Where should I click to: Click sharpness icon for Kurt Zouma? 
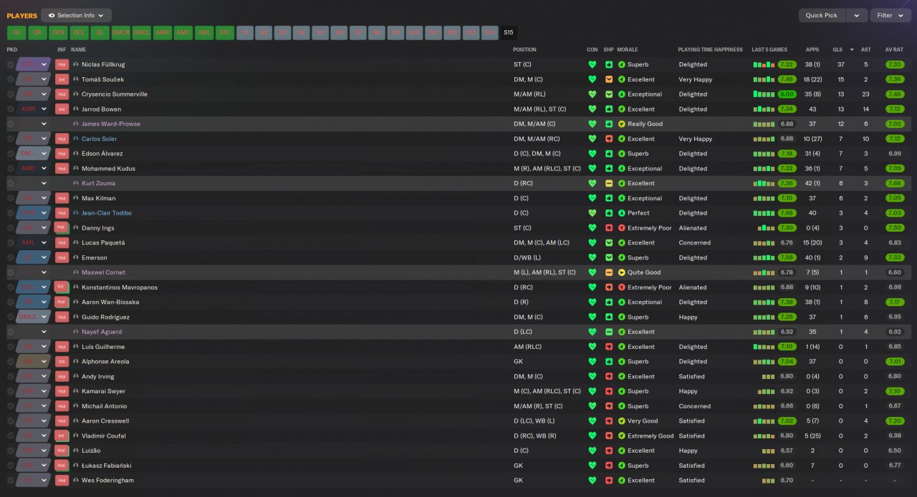(609, 183)
